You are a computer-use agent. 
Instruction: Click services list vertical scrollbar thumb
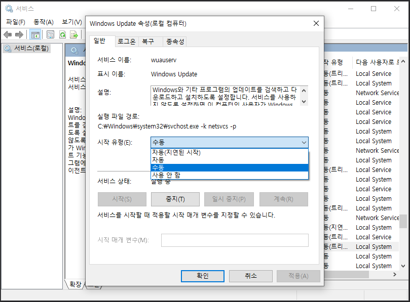pyautogui.click(x=403, y=222)
